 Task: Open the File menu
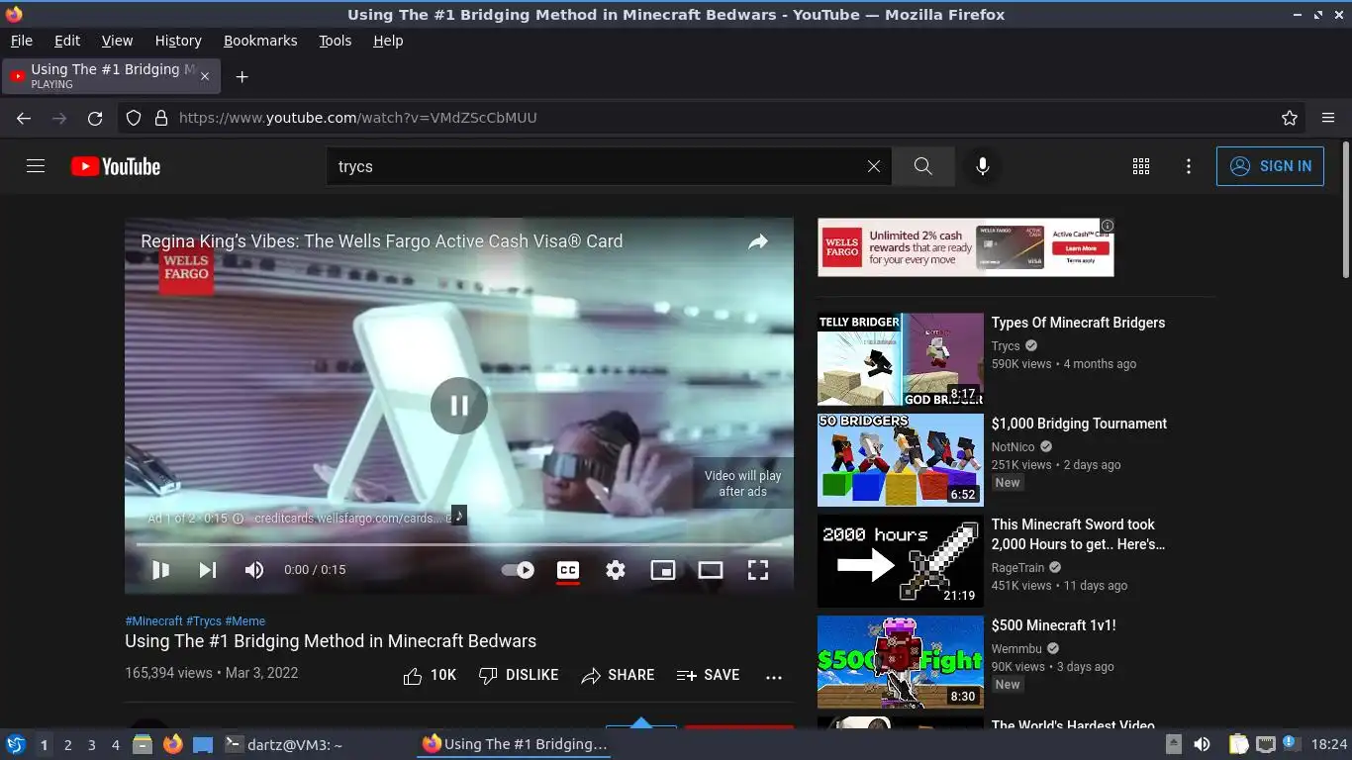click(21, 41)
